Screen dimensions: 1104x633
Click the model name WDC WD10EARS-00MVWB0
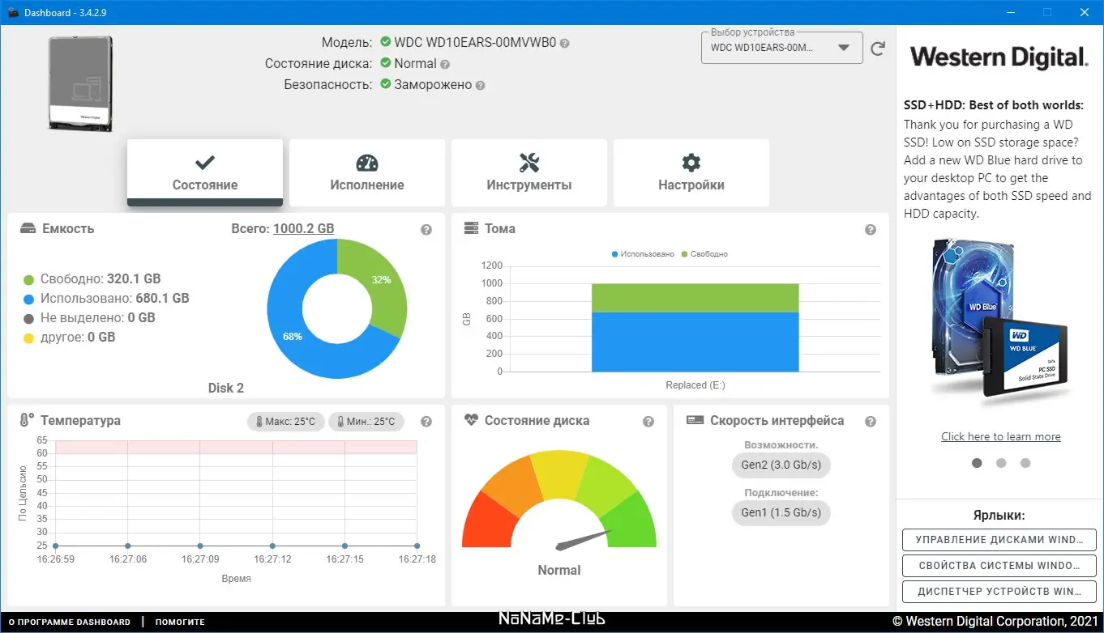coord(475,43)
